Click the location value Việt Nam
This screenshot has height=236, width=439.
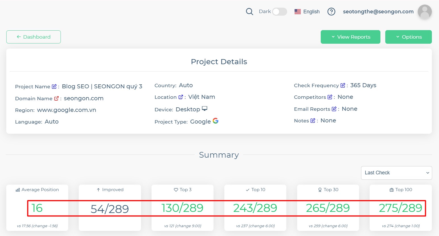pos(202,97)
